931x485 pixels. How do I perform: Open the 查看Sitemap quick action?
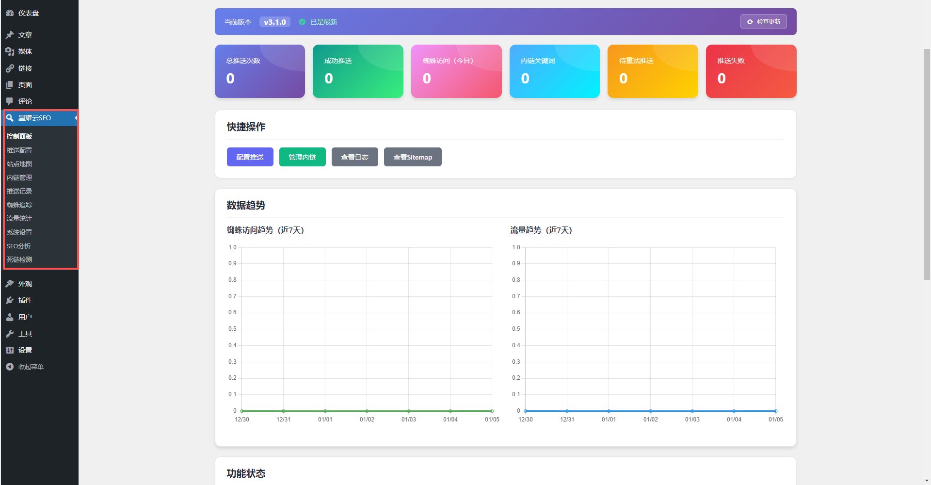click(412, 157)
